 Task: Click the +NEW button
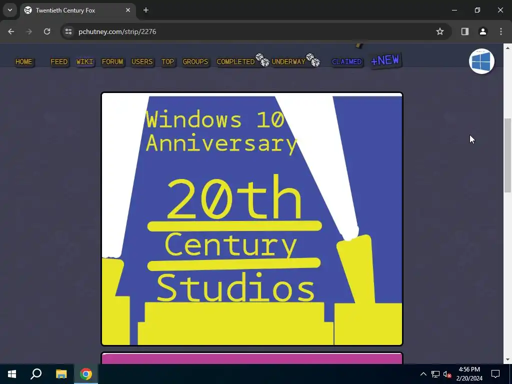(385, 60)
